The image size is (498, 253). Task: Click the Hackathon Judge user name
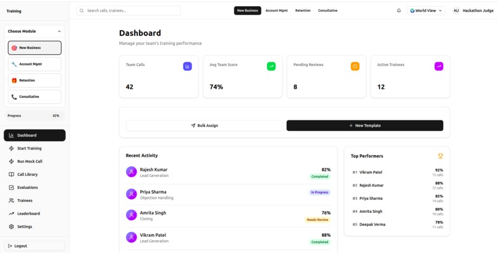pos(478,10)
